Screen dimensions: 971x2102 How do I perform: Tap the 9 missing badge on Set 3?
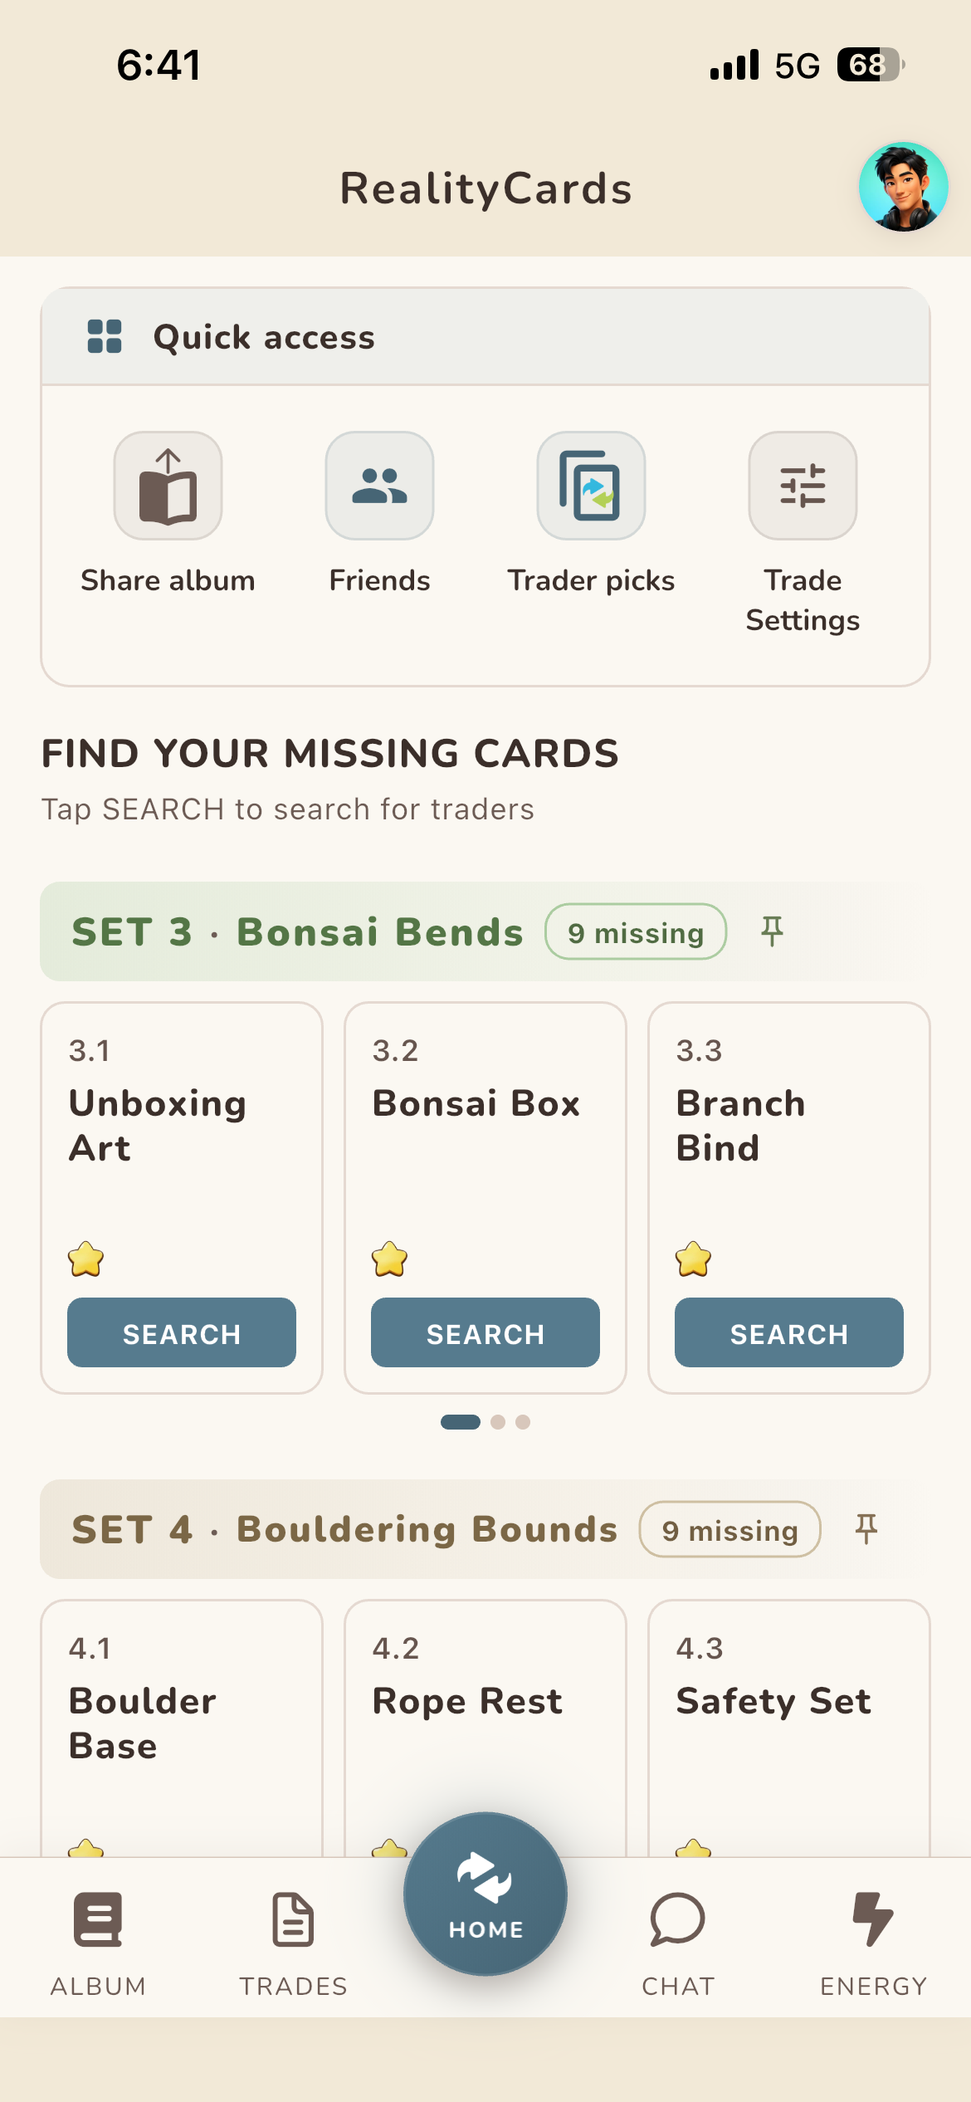click(636, 931)
